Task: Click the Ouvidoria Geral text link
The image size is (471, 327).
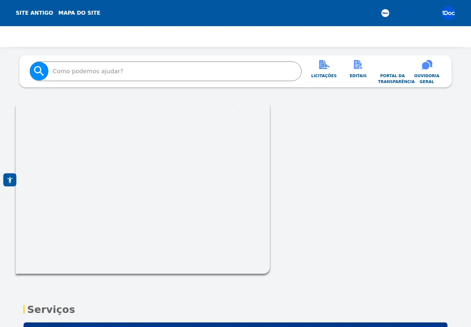Action: tap(427, 78)
